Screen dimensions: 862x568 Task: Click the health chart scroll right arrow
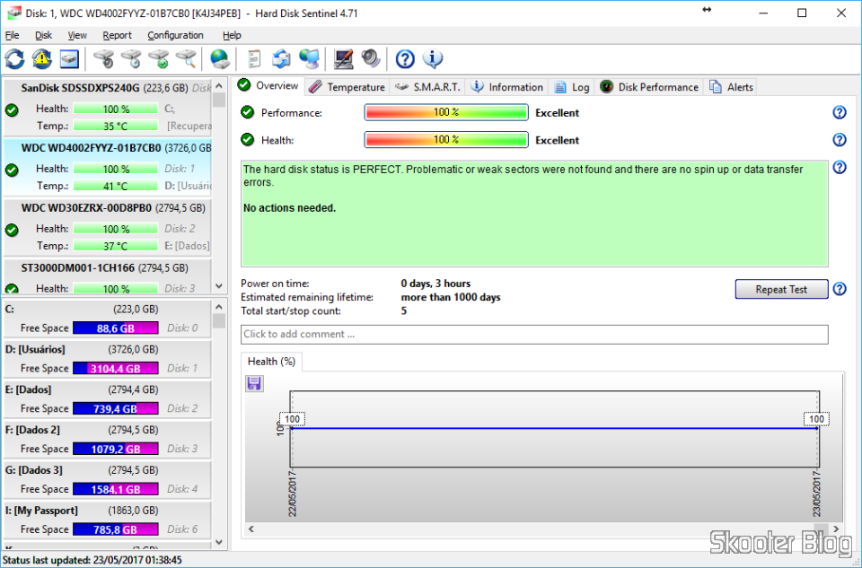(x=836, y=529)
